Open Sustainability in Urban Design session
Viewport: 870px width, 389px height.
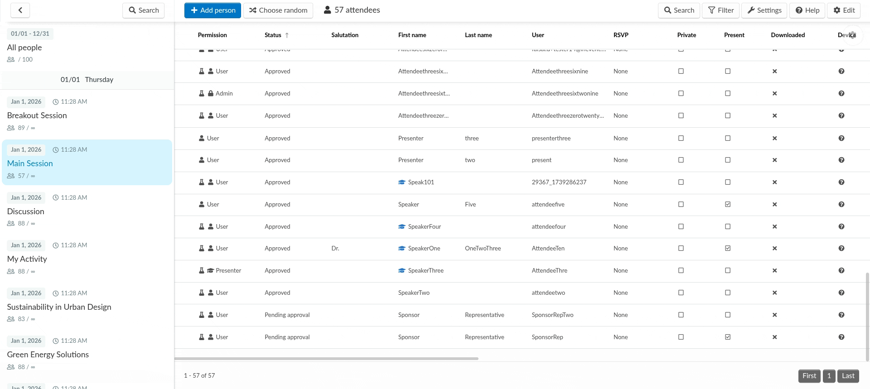[x=59, y=307]
